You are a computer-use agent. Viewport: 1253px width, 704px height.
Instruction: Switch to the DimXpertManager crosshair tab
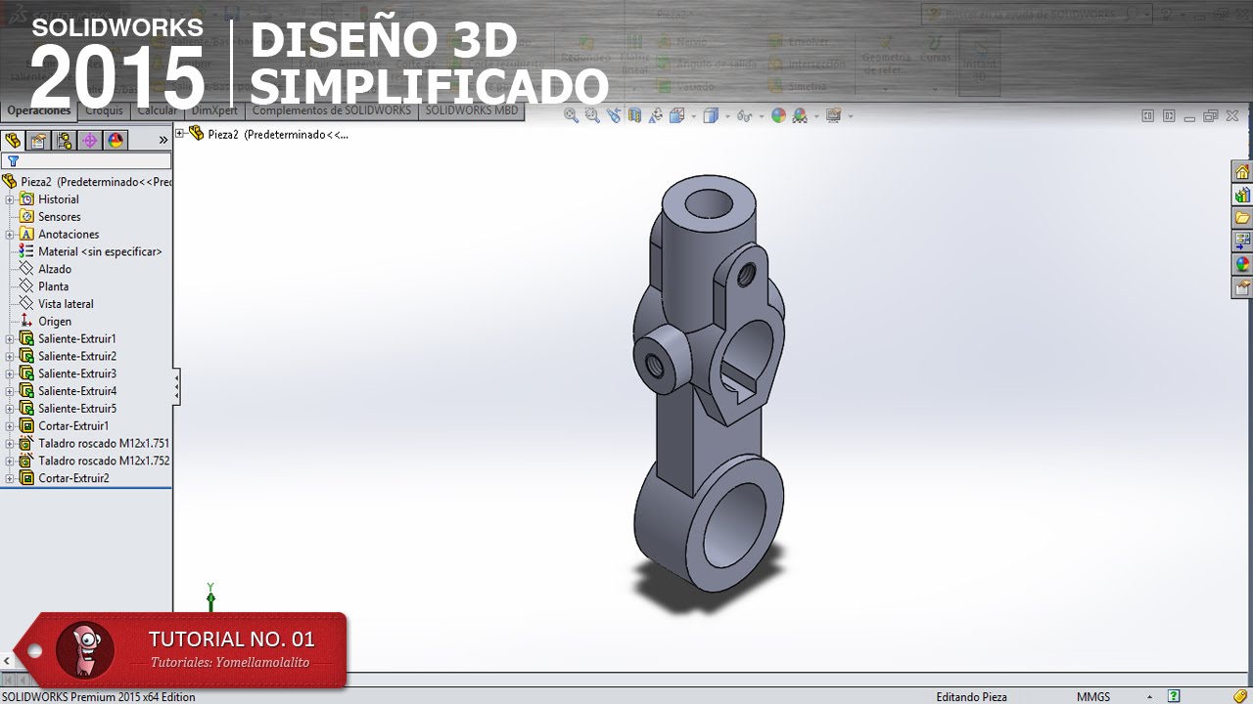coord(90,140)
